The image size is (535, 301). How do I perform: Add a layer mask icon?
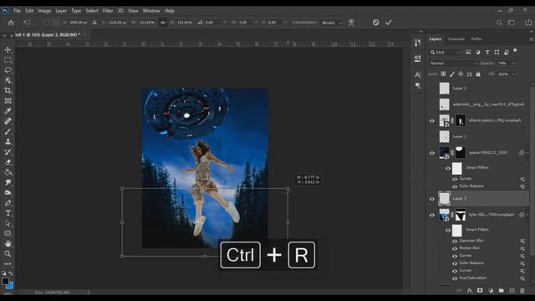(480, 290)
